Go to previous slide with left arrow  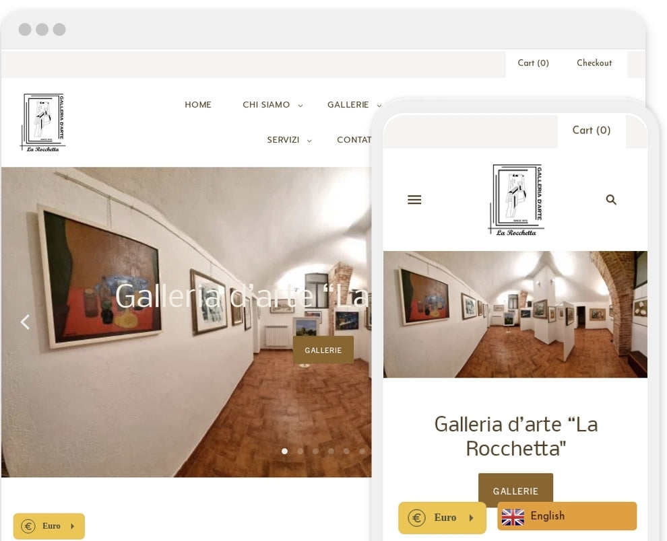point(25,322)
